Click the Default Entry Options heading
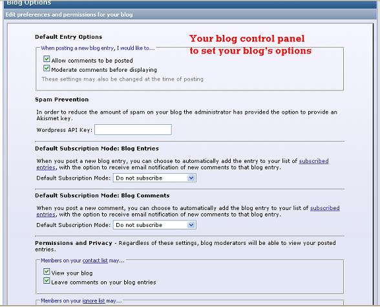The width and height of the screenshot is (380, 307). coord(69,37)
